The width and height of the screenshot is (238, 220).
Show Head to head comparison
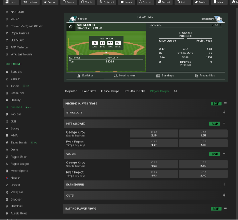click(x=125, y=76)
